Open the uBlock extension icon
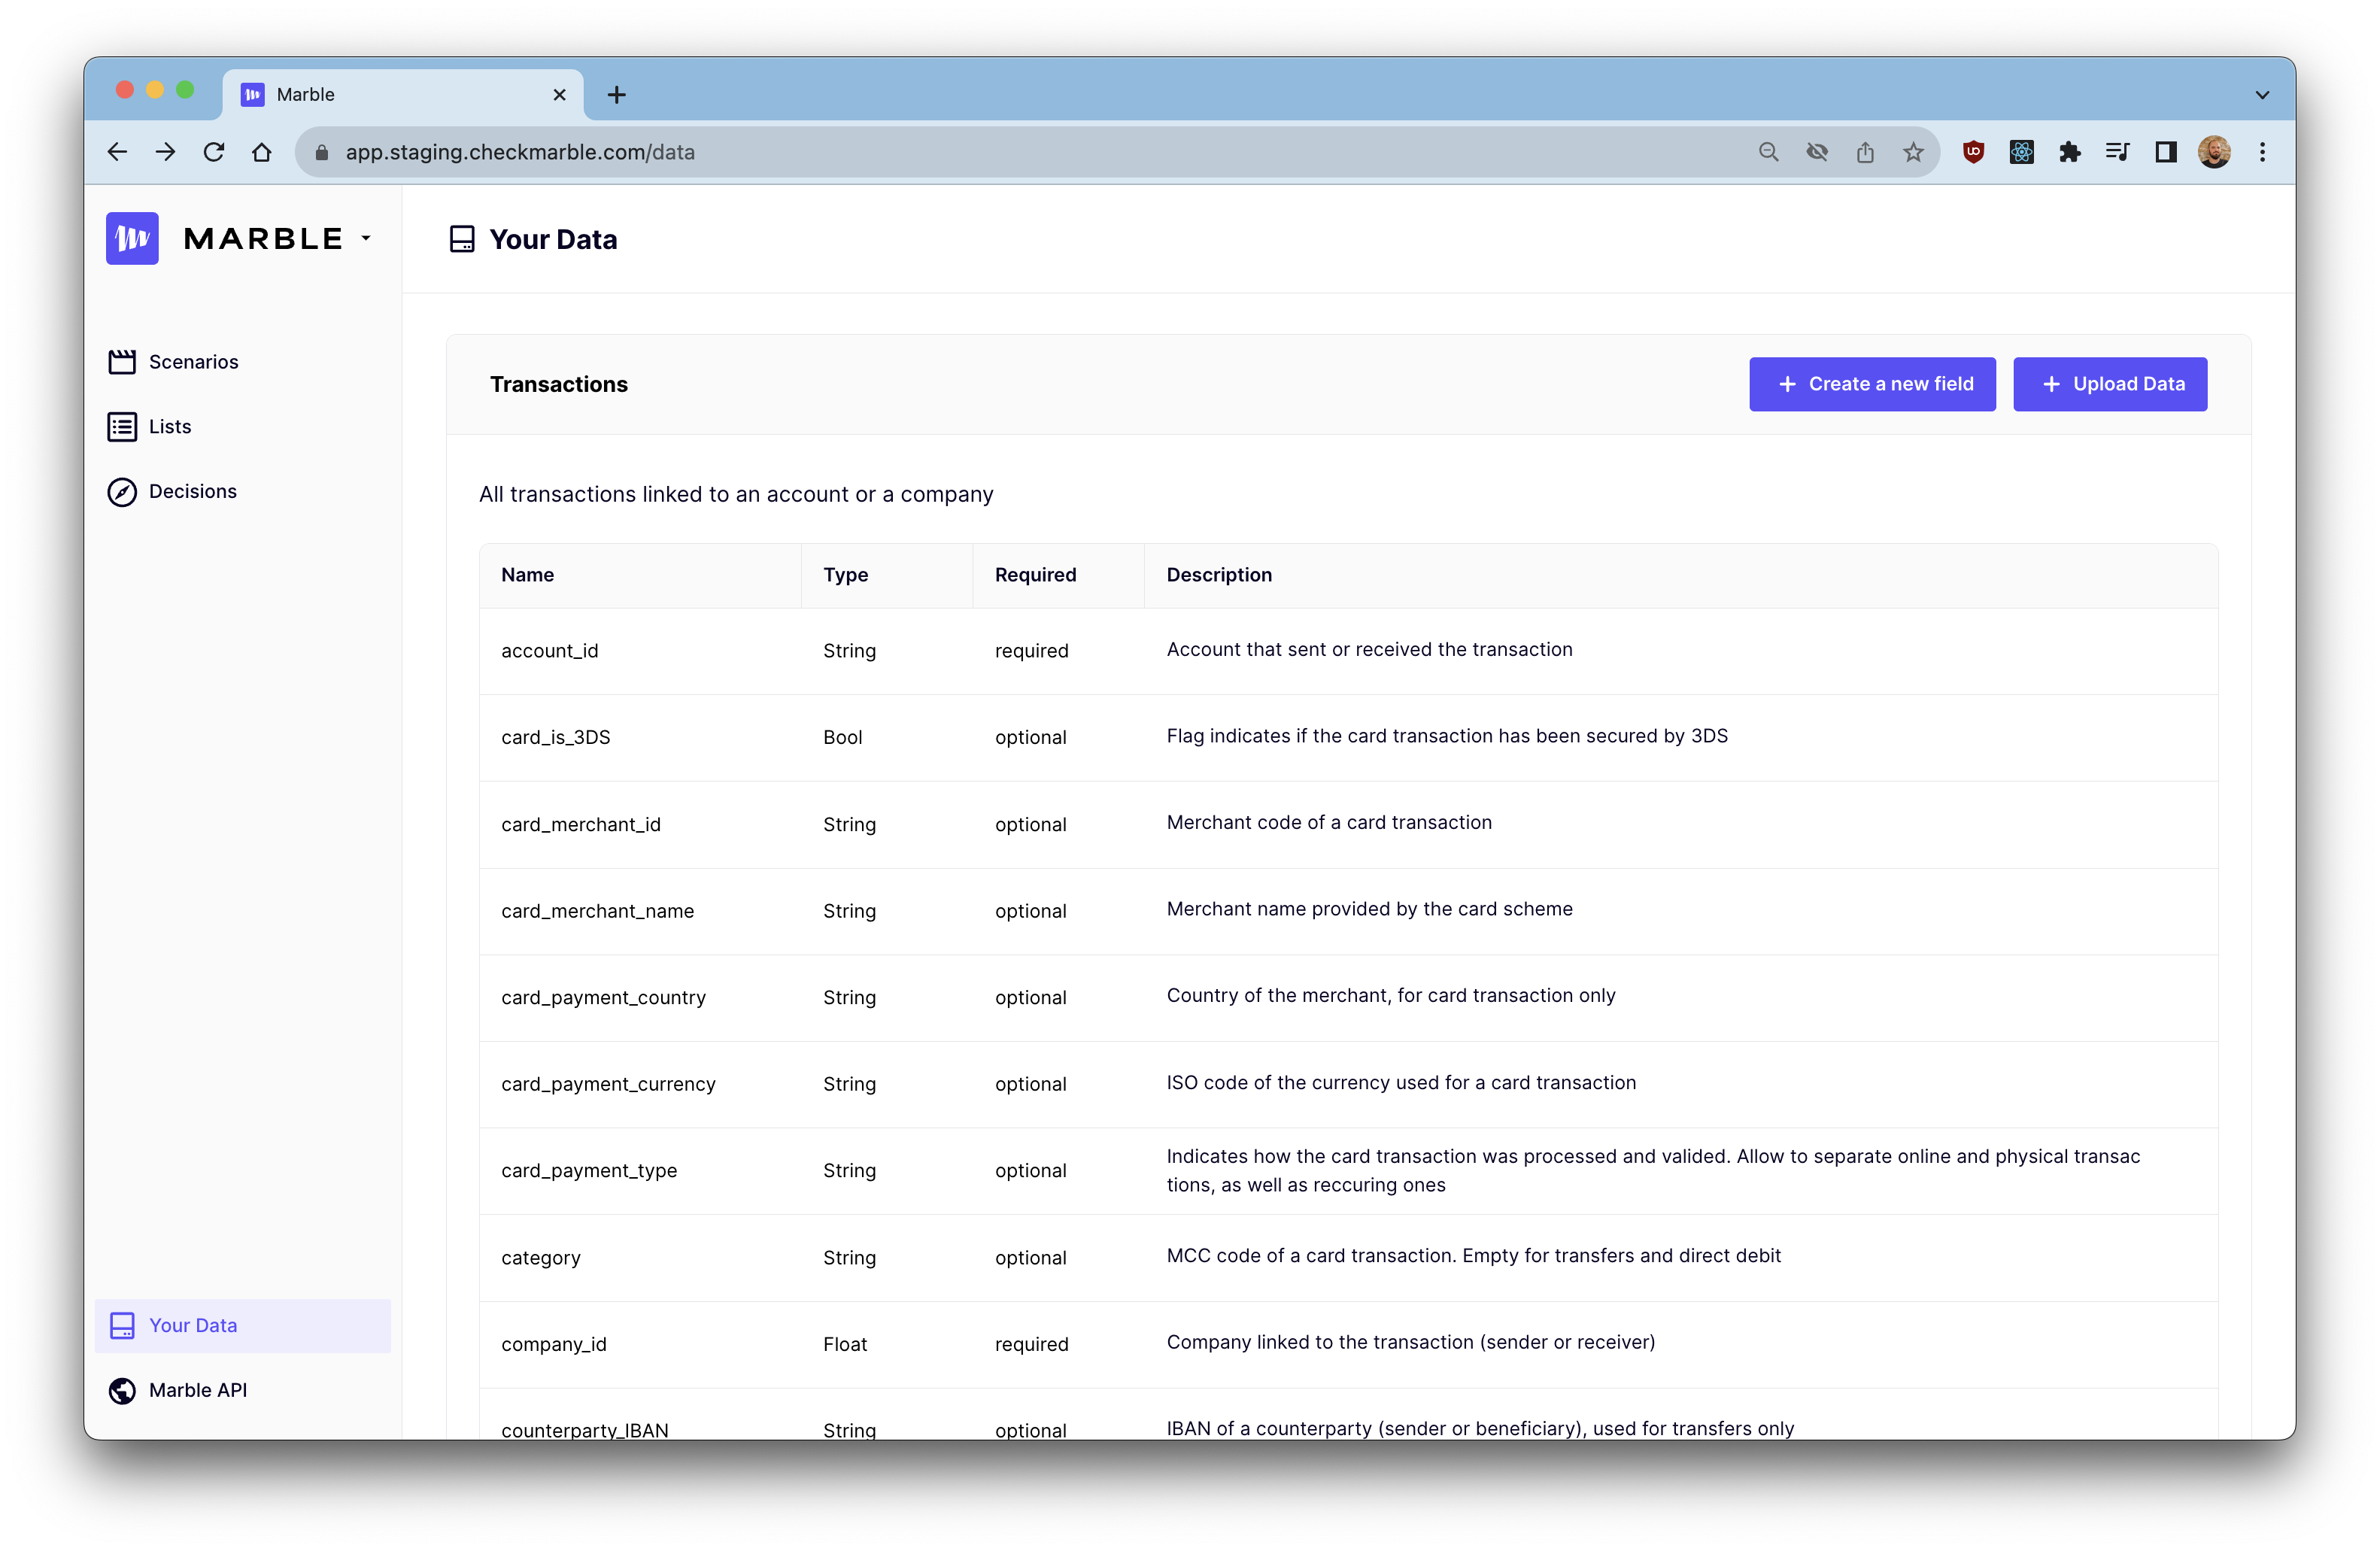2380x1551 pixels. tap(1973, 152)
